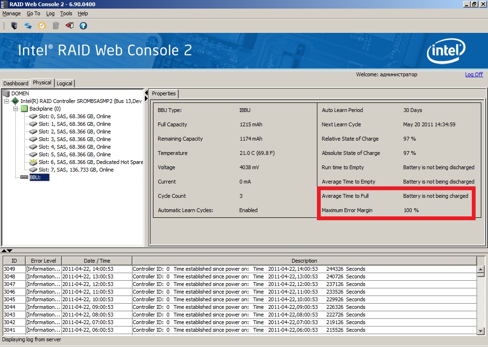488x347 pixels.
Task: Click the Slot 2 drive icon
Action: click(33, 132)
